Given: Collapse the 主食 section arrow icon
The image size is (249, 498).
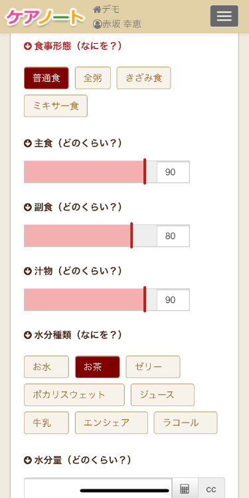Looking at the screenshot, I should [x=28, y=144].
